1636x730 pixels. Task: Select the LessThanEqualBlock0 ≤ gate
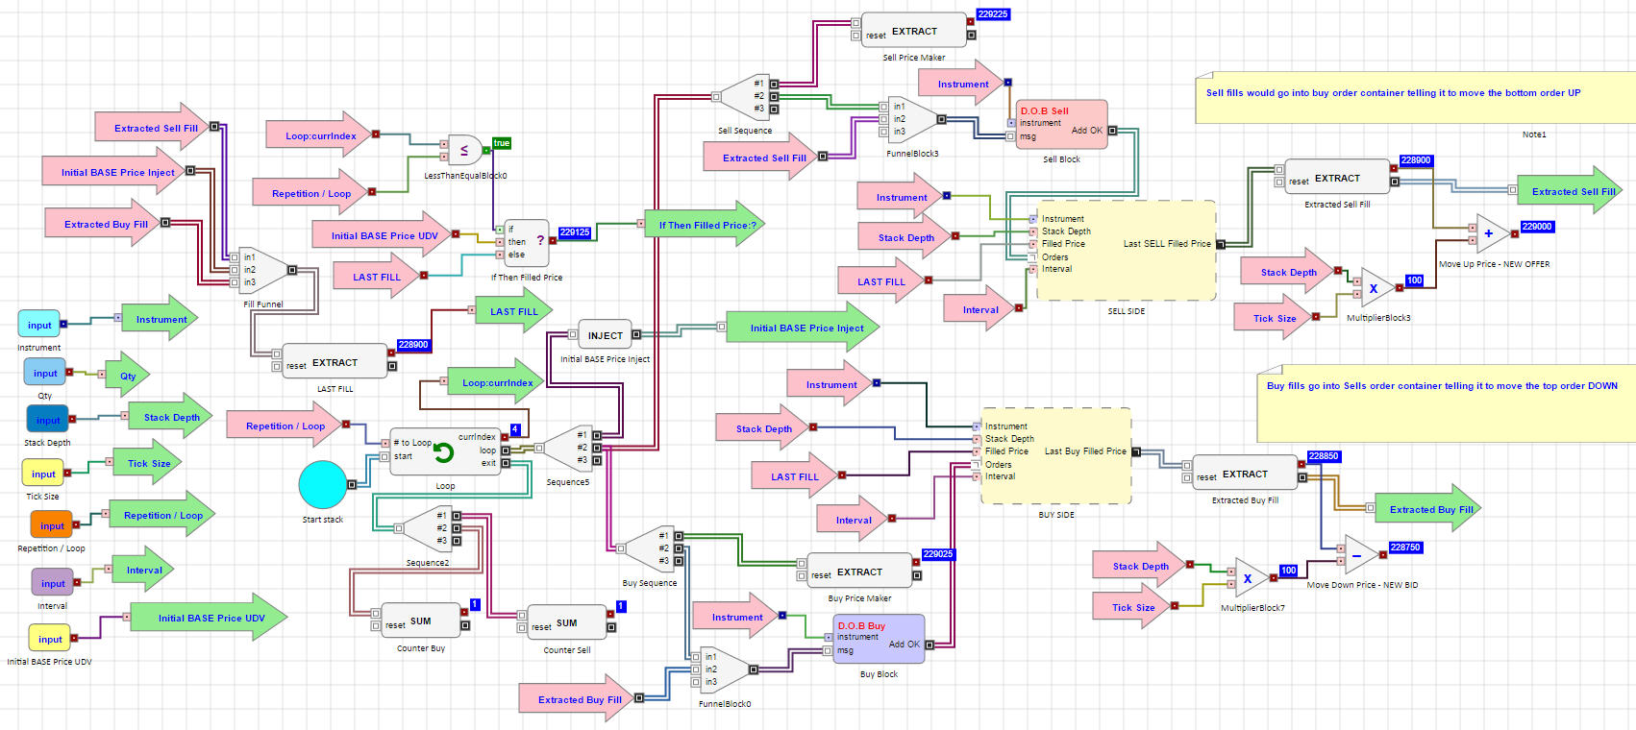pos(464,150)
